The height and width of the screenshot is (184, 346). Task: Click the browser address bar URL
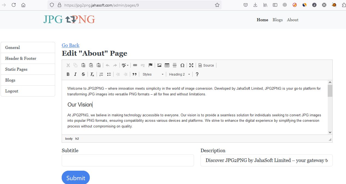click(102, 5)
